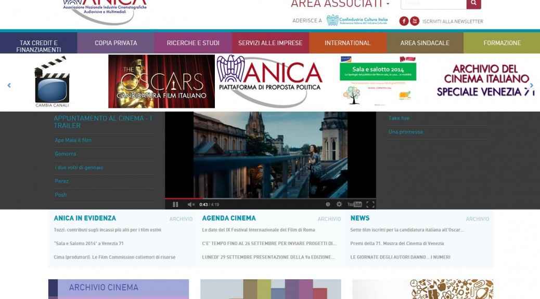Select the Perez trailer
This screenshot has width=540, height=299.
pyautogui.click(x=61, y=181)
